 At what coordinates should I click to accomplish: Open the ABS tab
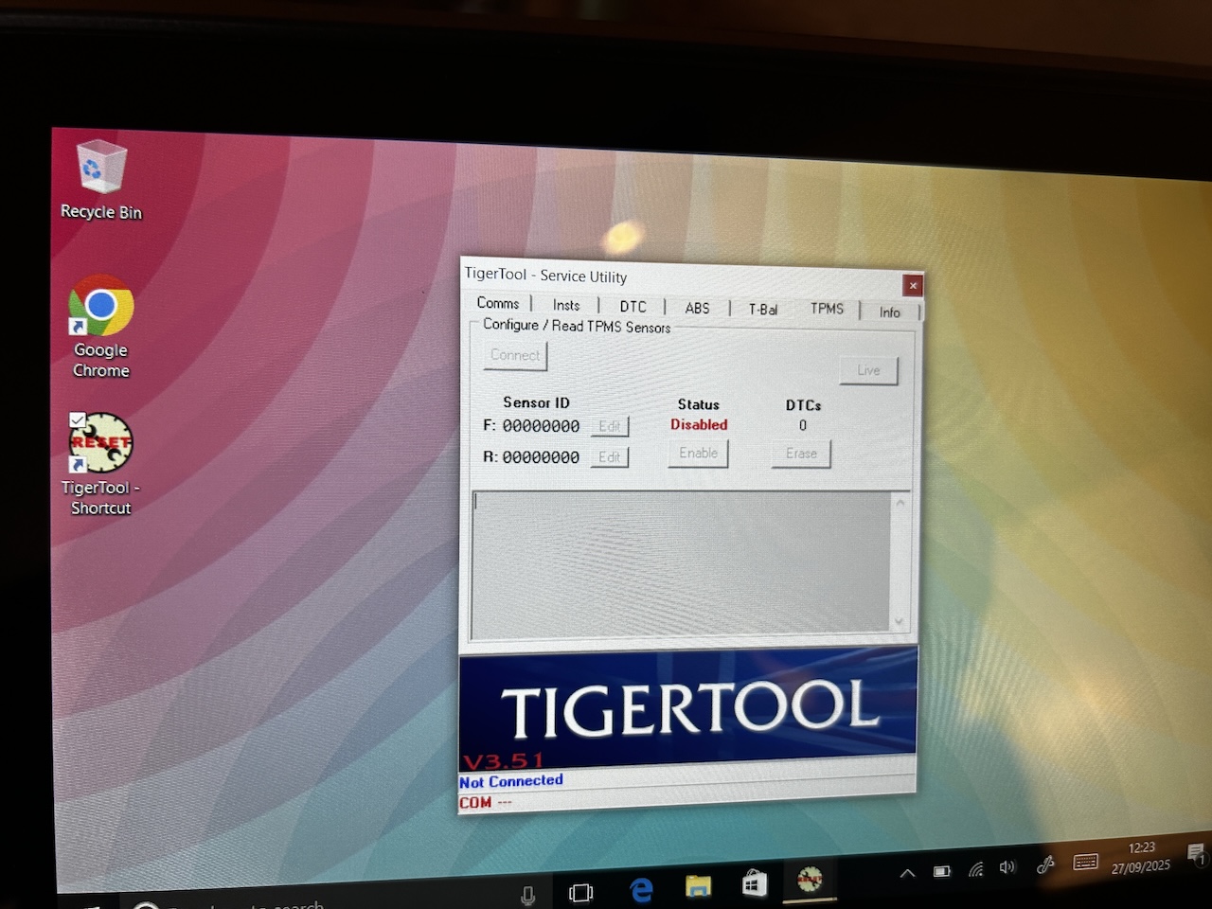click(697, 308)
